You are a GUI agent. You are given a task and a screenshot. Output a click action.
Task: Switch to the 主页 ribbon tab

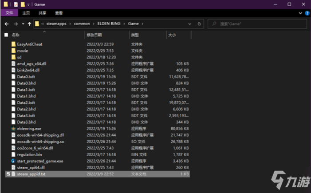[x=26, y=13]
